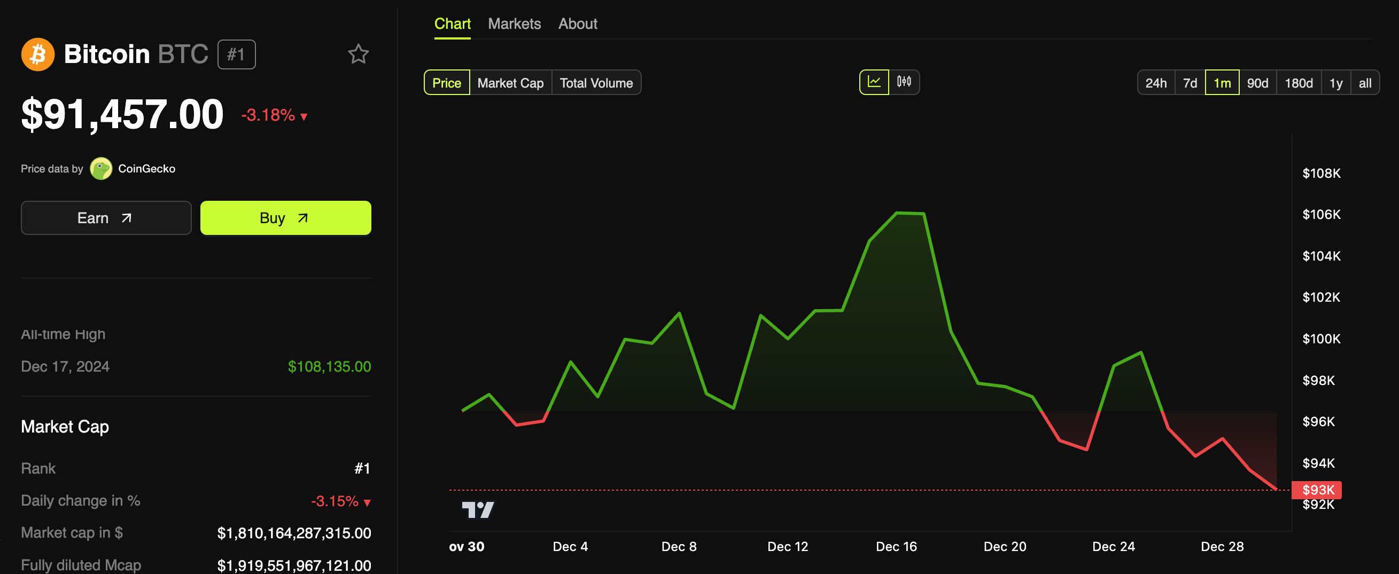This screenshot has height=574, width=1399.
Task: Switch to candlestick chart view icon
Action: tap(904, 82)
